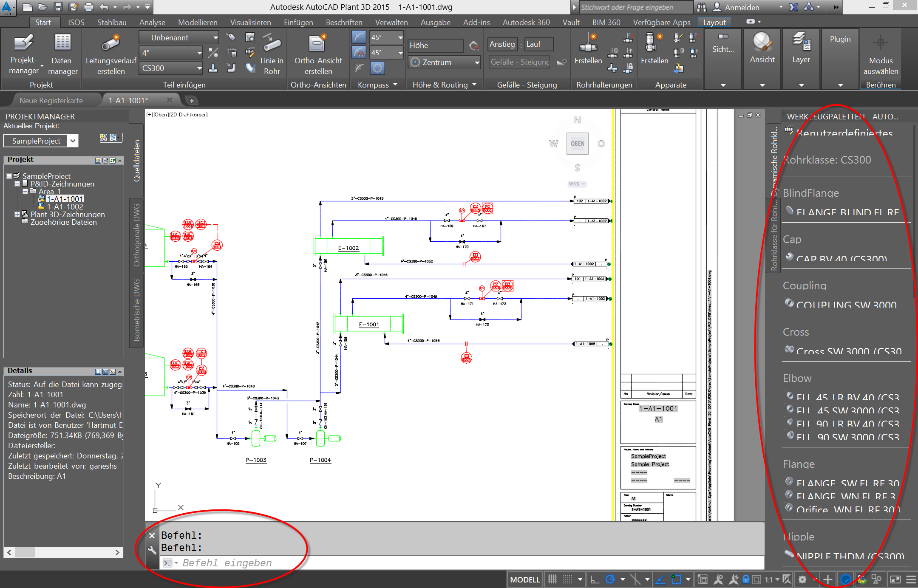Select 1-A1-1002 drawing in project tree
This screenshot has width=918, height=588.
coord(65,207)
